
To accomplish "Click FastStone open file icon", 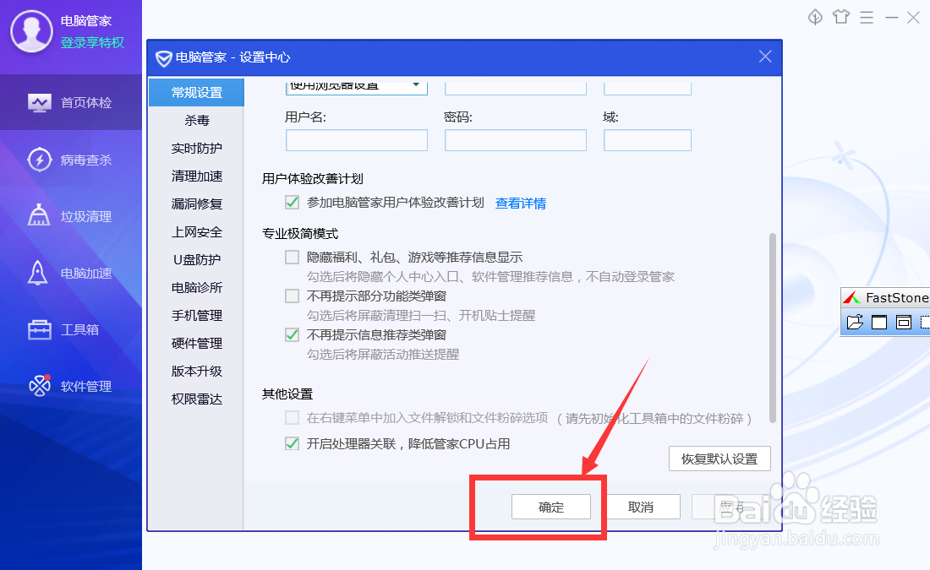I will point(856,322).
